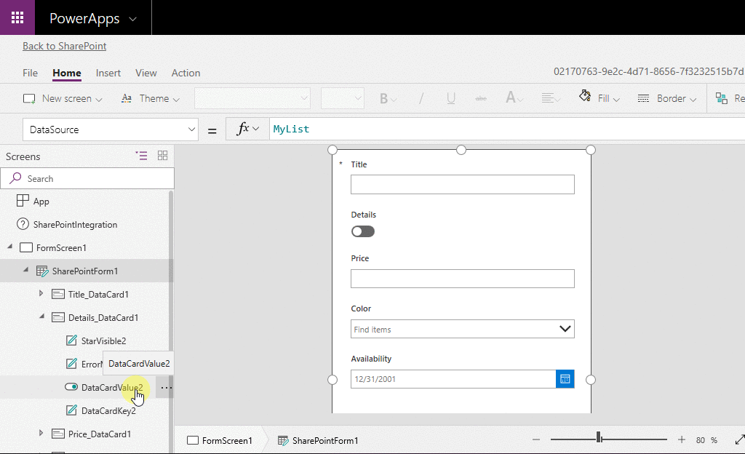Toggle the Details switch on form
This screenshot has height=454, width=745.
pos(363,231)
